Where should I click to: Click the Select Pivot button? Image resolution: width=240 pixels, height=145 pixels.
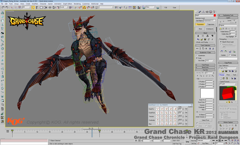(x=205, y=120)
